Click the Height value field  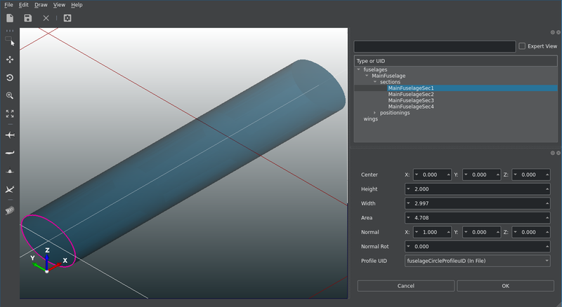pos(477,189)
